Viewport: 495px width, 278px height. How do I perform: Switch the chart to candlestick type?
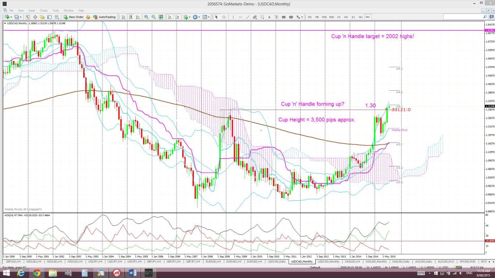[131, 17]
